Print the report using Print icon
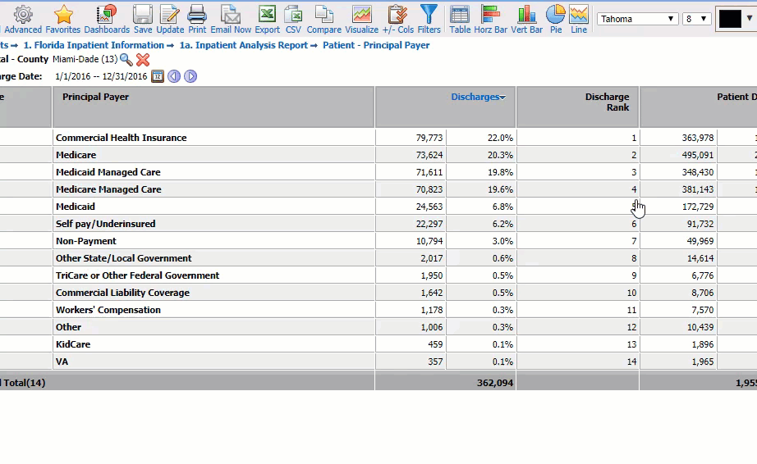Viewport: 757px width, 464px height. [x=197, y=20]
